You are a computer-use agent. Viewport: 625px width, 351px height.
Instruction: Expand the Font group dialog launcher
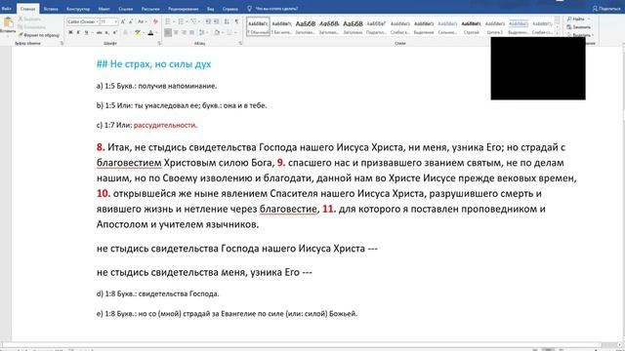pos(159,43)
